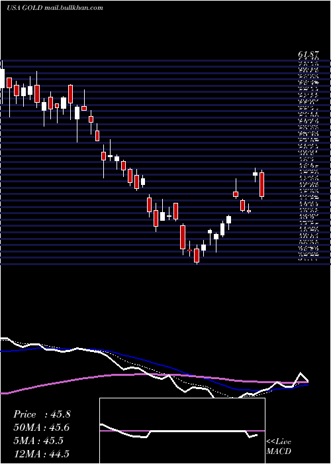Click the last red candlestick on the right

point(262,185)
